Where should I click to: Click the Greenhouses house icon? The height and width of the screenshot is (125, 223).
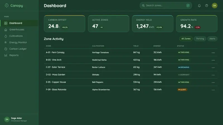[x=6, y=30]
